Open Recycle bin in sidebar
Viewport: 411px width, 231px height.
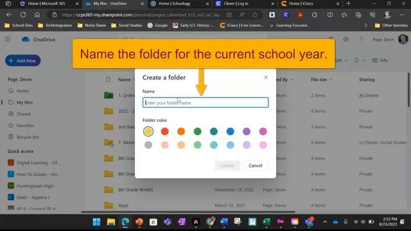tap(28, 137)
